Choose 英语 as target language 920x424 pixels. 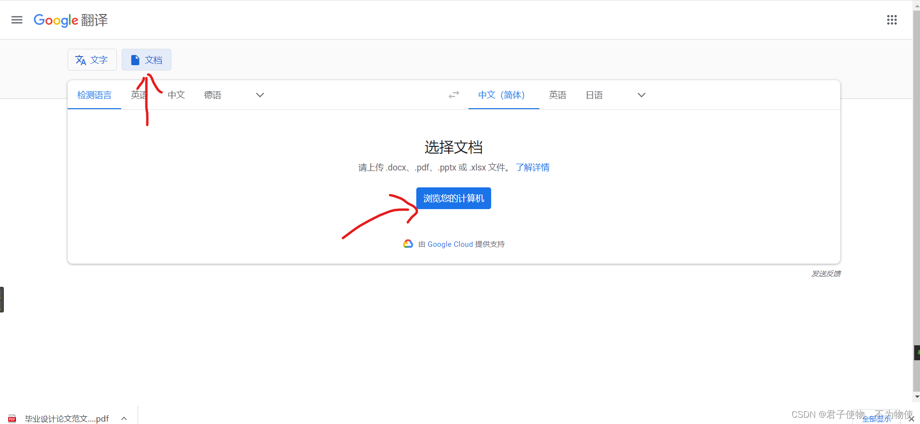[557, 95]
